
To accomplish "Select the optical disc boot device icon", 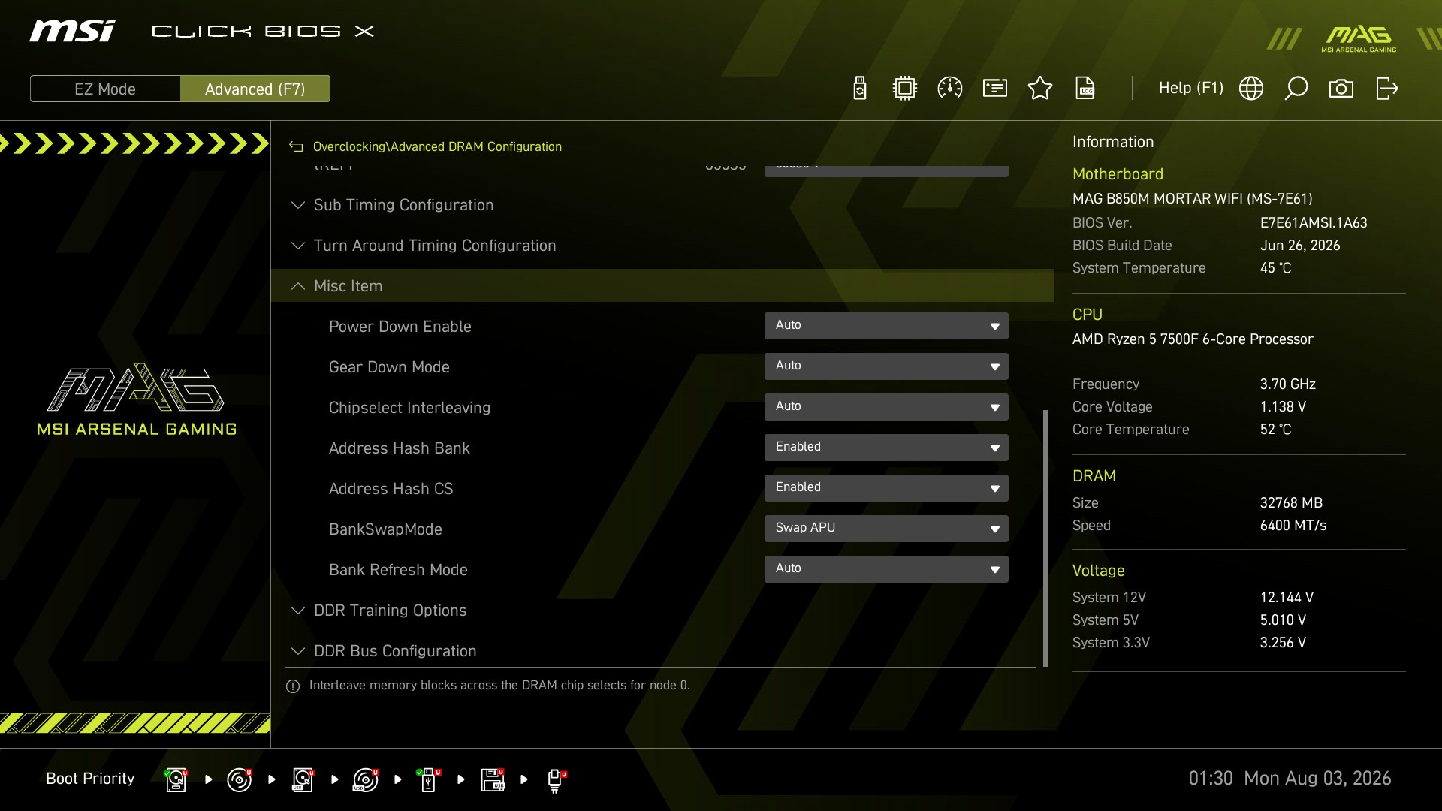I will point(240,779).
